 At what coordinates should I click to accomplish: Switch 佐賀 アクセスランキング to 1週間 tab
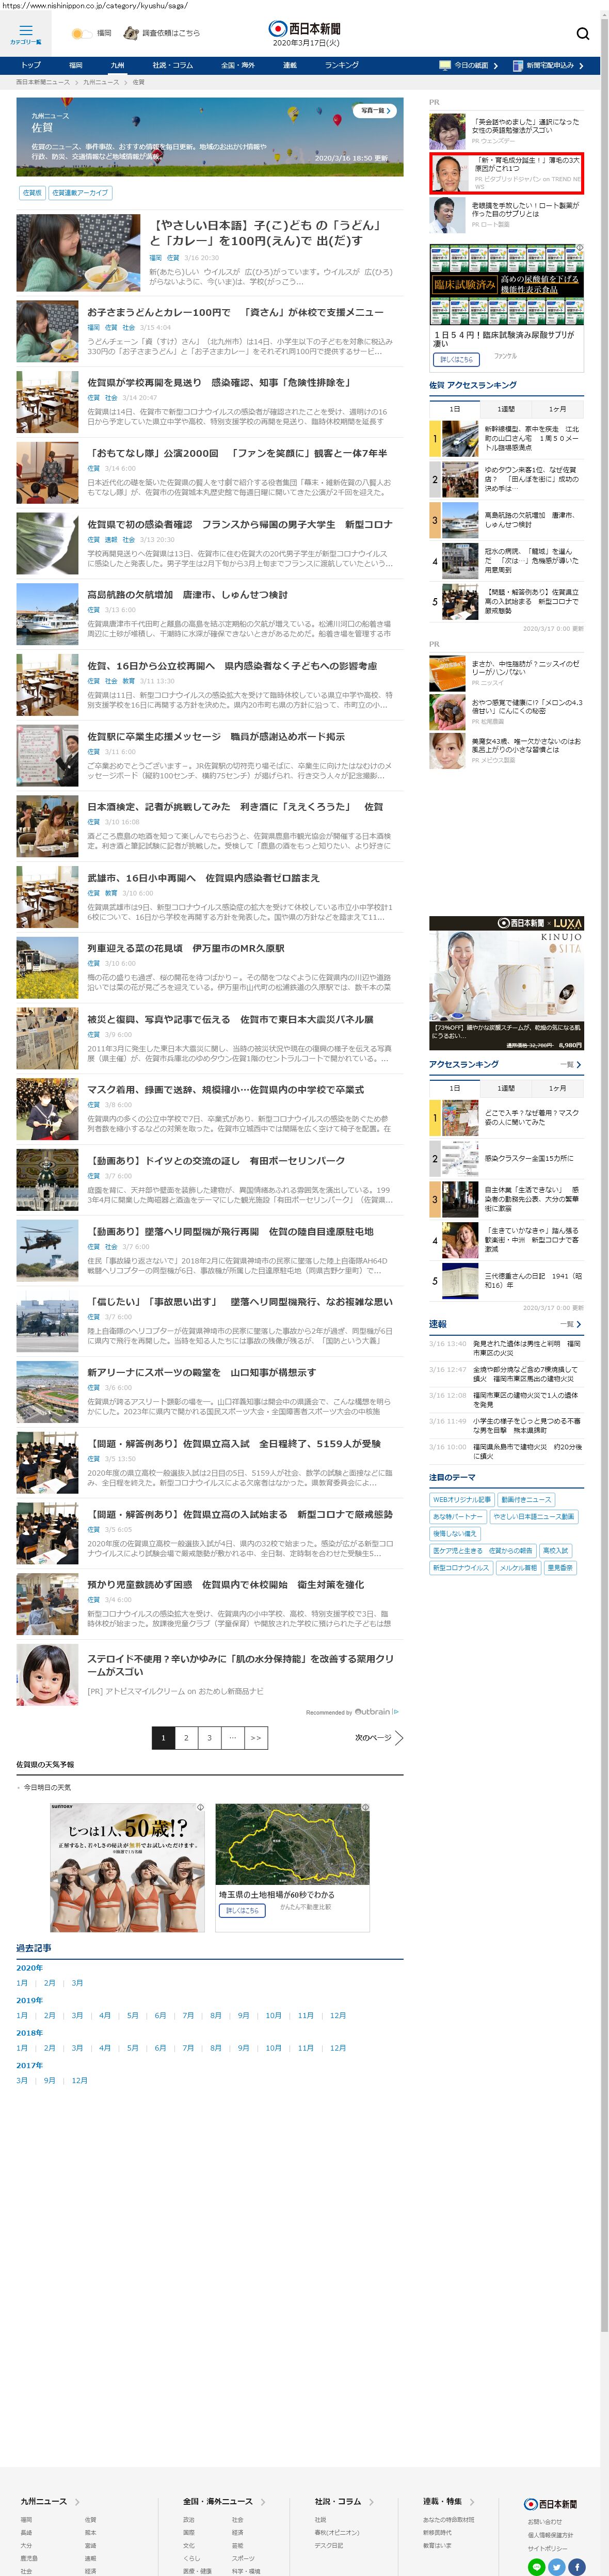coord(506,408)
